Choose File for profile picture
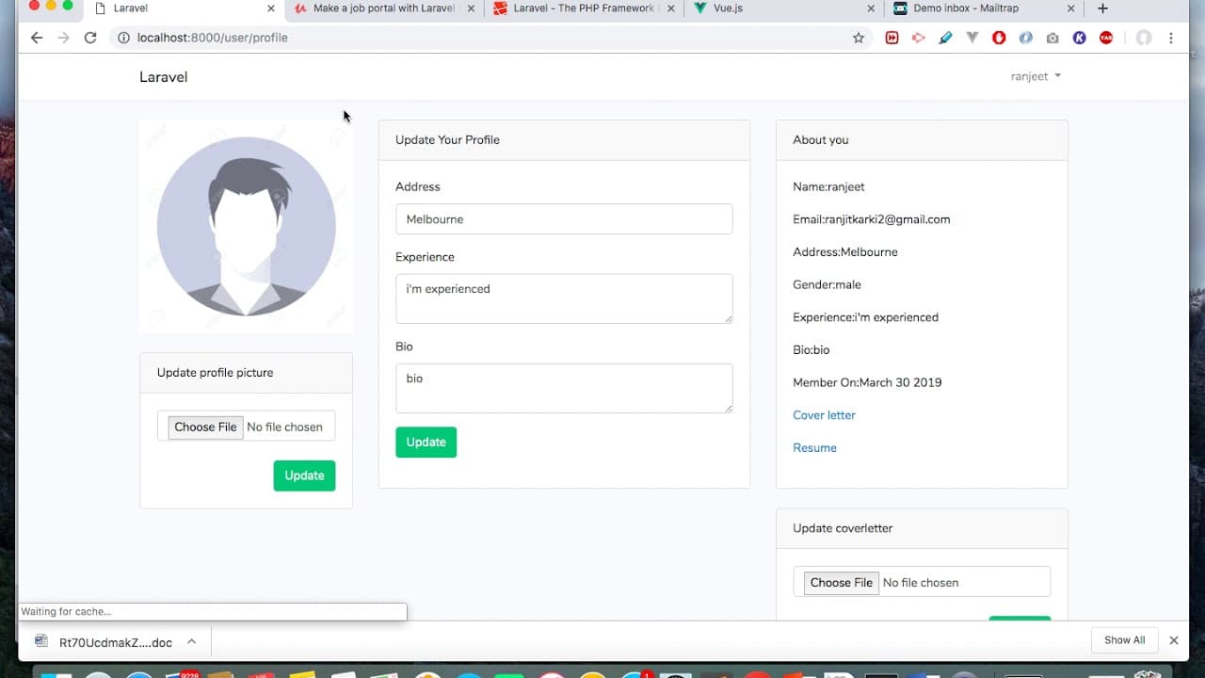 [205, 427]
